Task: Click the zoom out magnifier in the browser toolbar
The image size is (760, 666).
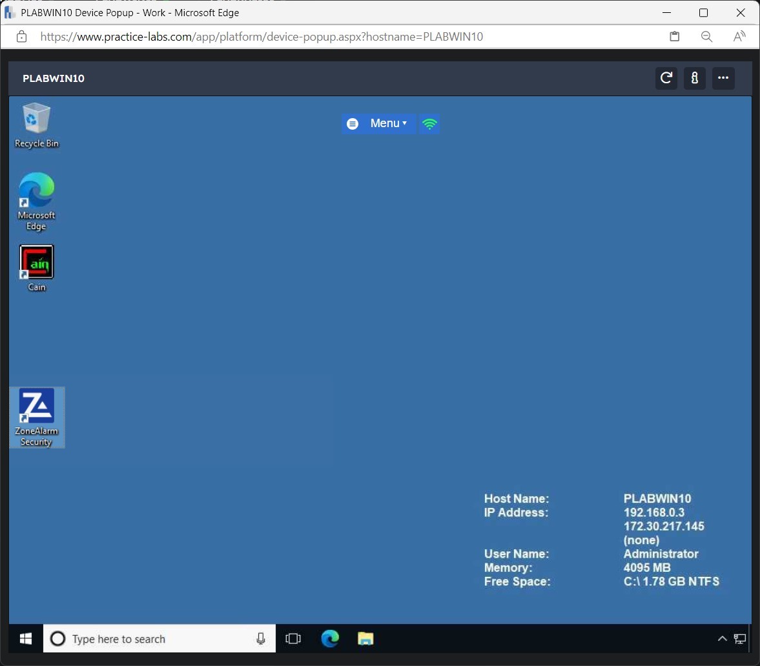Action: (706, 36)
